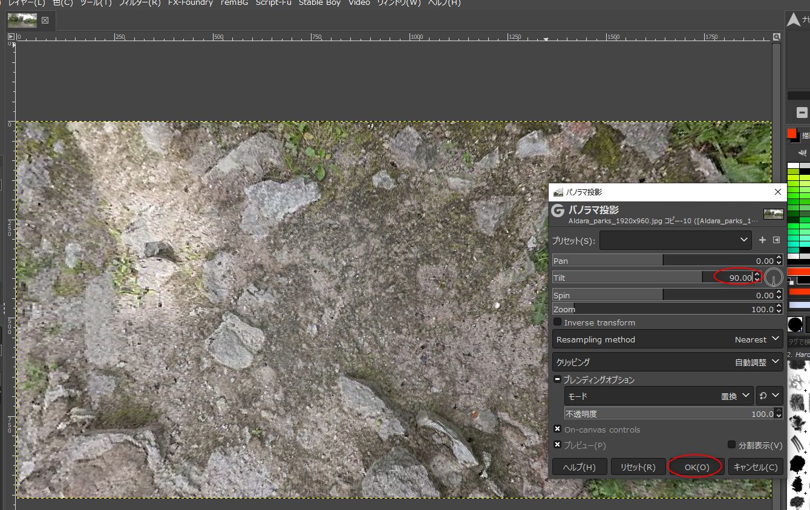Click the navigation zoom-out minus icon
The width and height of the screenshot is (810, 510).
pos(802,113)
